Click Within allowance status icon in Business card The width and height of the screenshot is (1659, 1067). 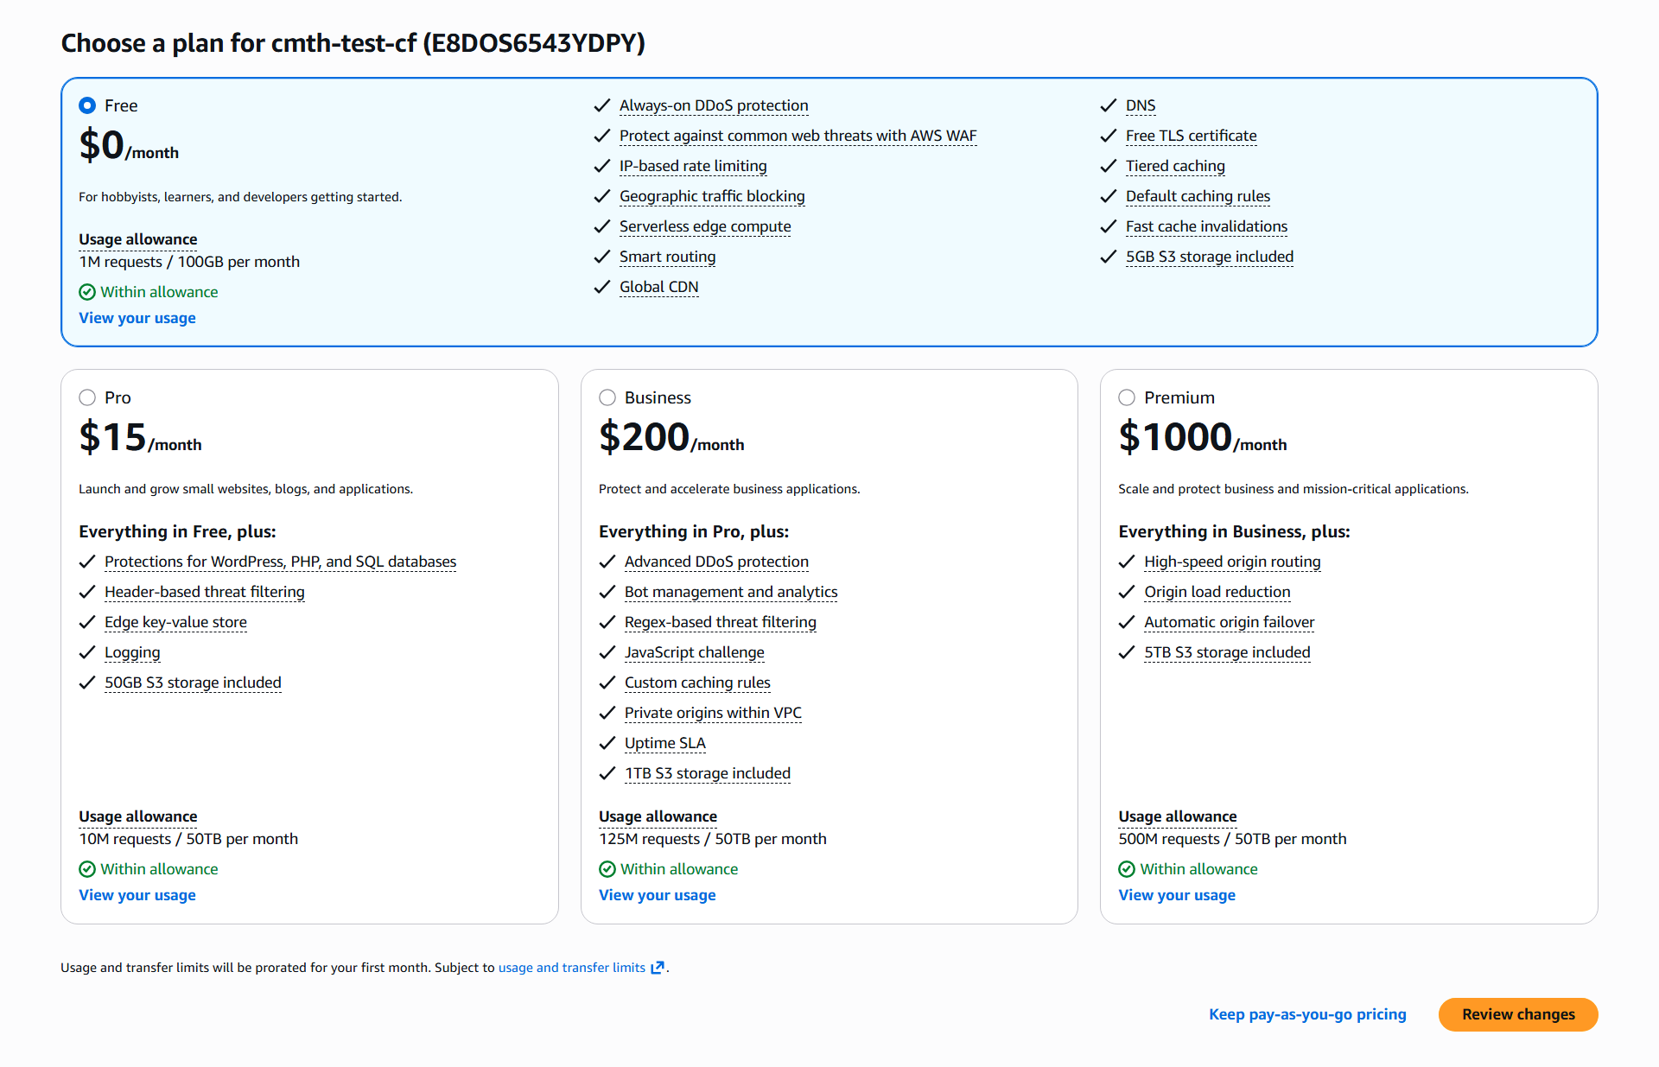607,869
